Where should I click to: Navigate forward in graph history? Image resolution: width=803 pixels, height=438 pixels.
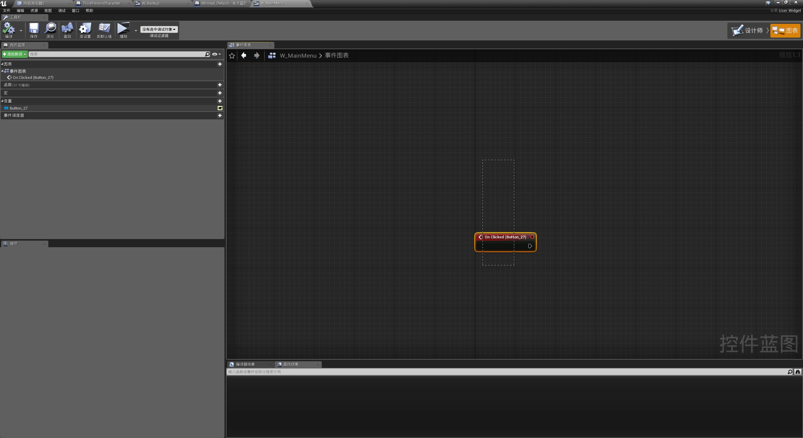pos(257,55)
